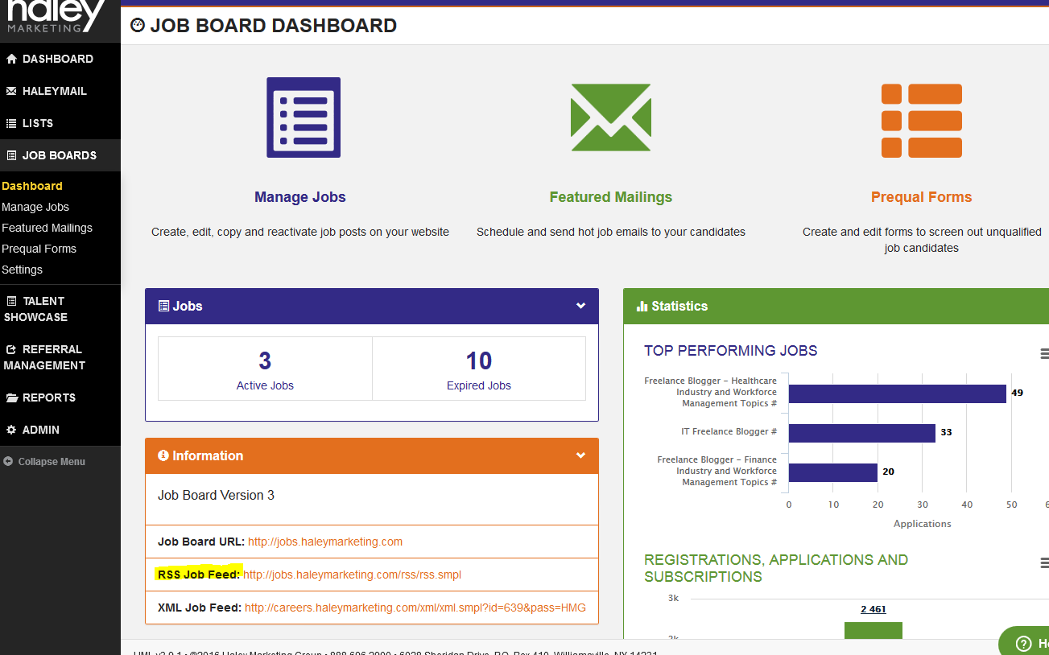1049x655 pixels.
Task: Click the 'Applications' axis label
Action: (923, 524)
